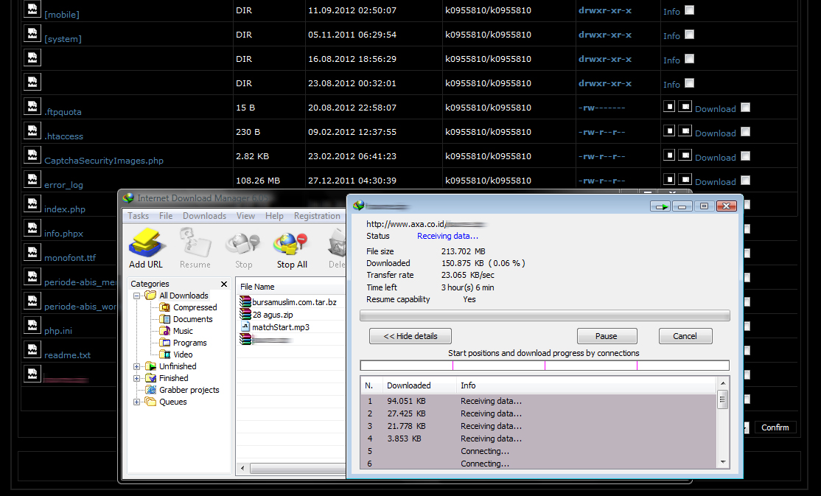Select the Grabber projects tree item
The width and height of the screenshot is (821, 496).
click(x=189, y=390)
